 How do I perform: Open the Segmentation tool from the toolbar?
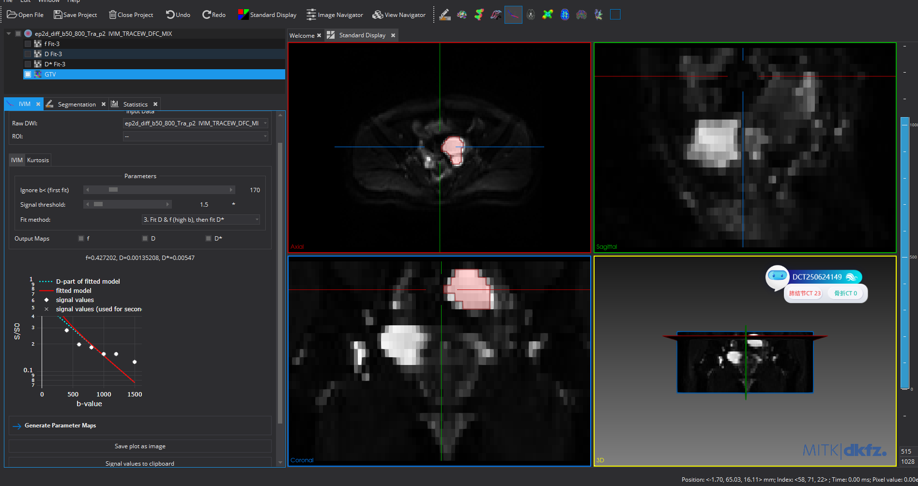[444, 15]
